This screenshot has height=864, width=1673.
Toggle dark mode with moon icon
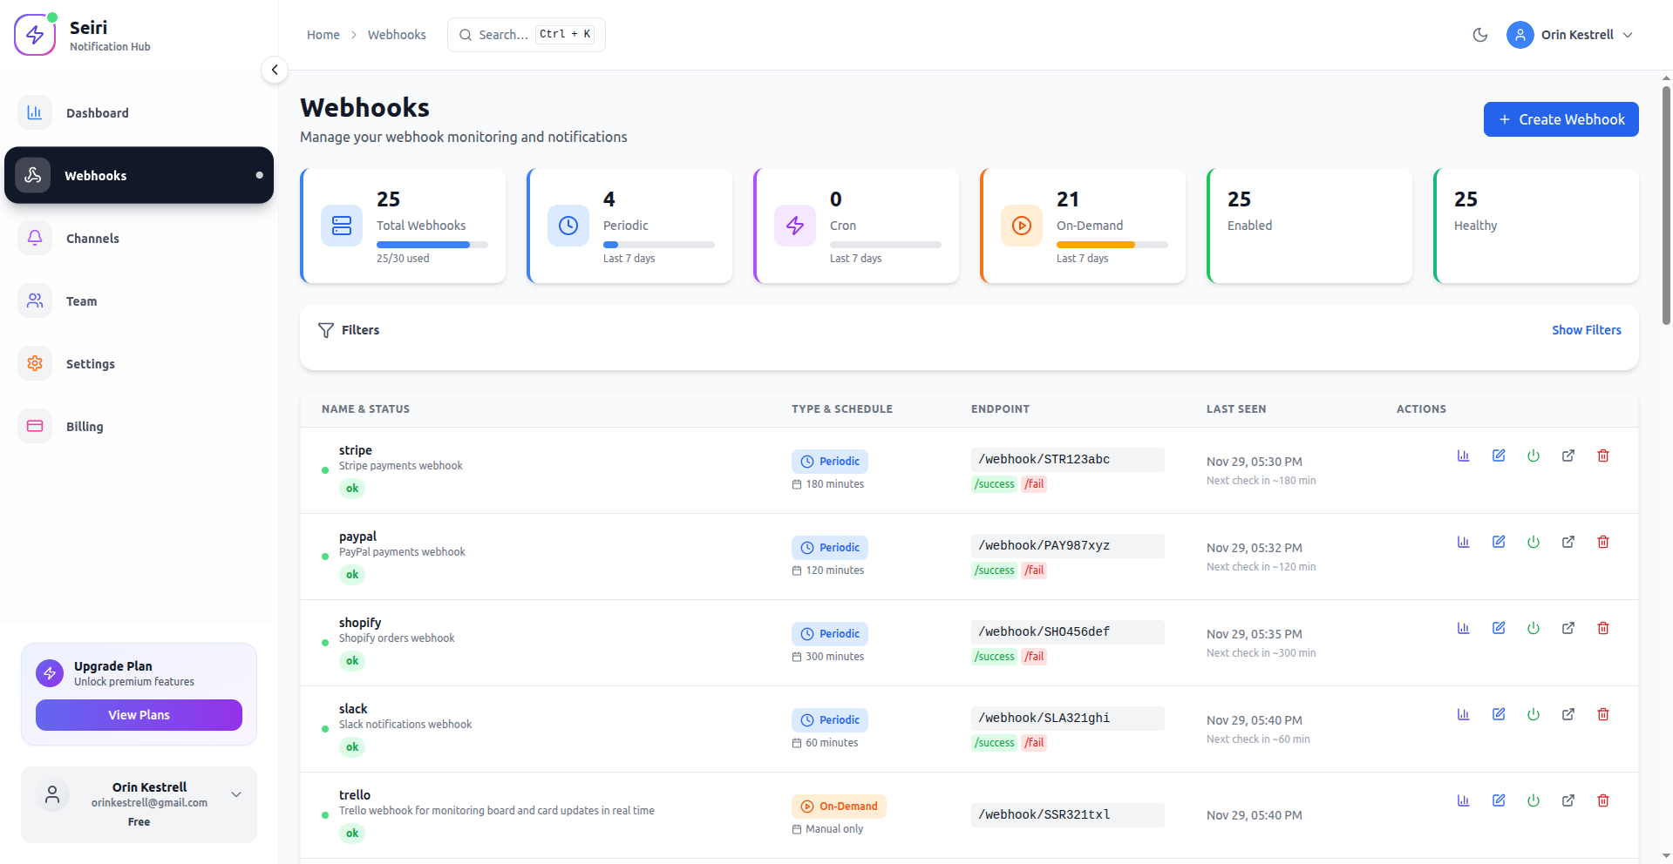point(1479,35)
